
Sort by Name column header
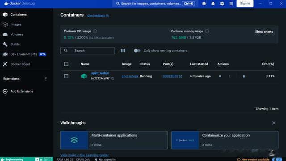click(x=85, y=64)
